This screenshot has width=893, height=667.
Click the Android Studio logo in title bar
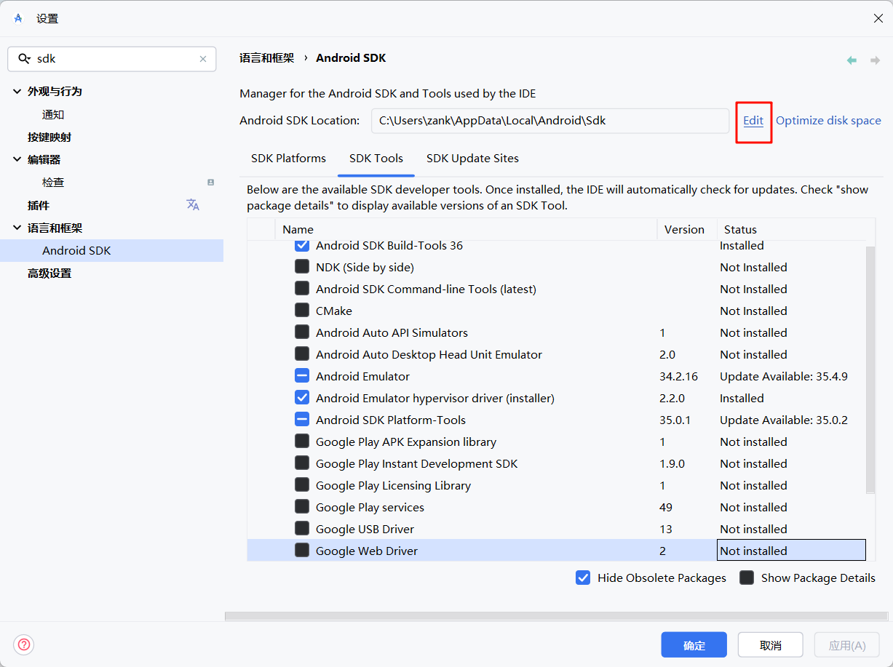click(x=18, y=18)
